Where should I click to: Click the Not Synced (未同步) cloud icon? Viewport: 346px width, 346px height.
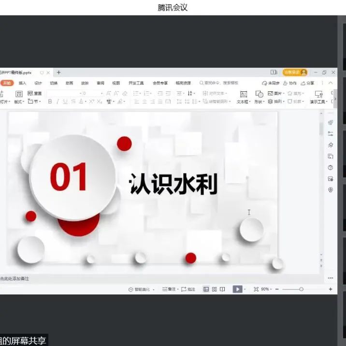271,83
